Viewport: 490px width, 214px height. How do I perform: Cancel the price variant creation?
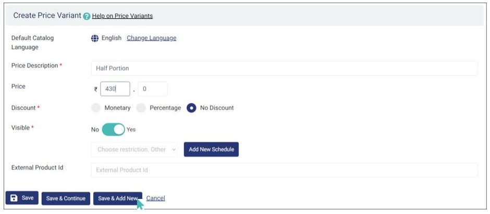coord(155,198)
